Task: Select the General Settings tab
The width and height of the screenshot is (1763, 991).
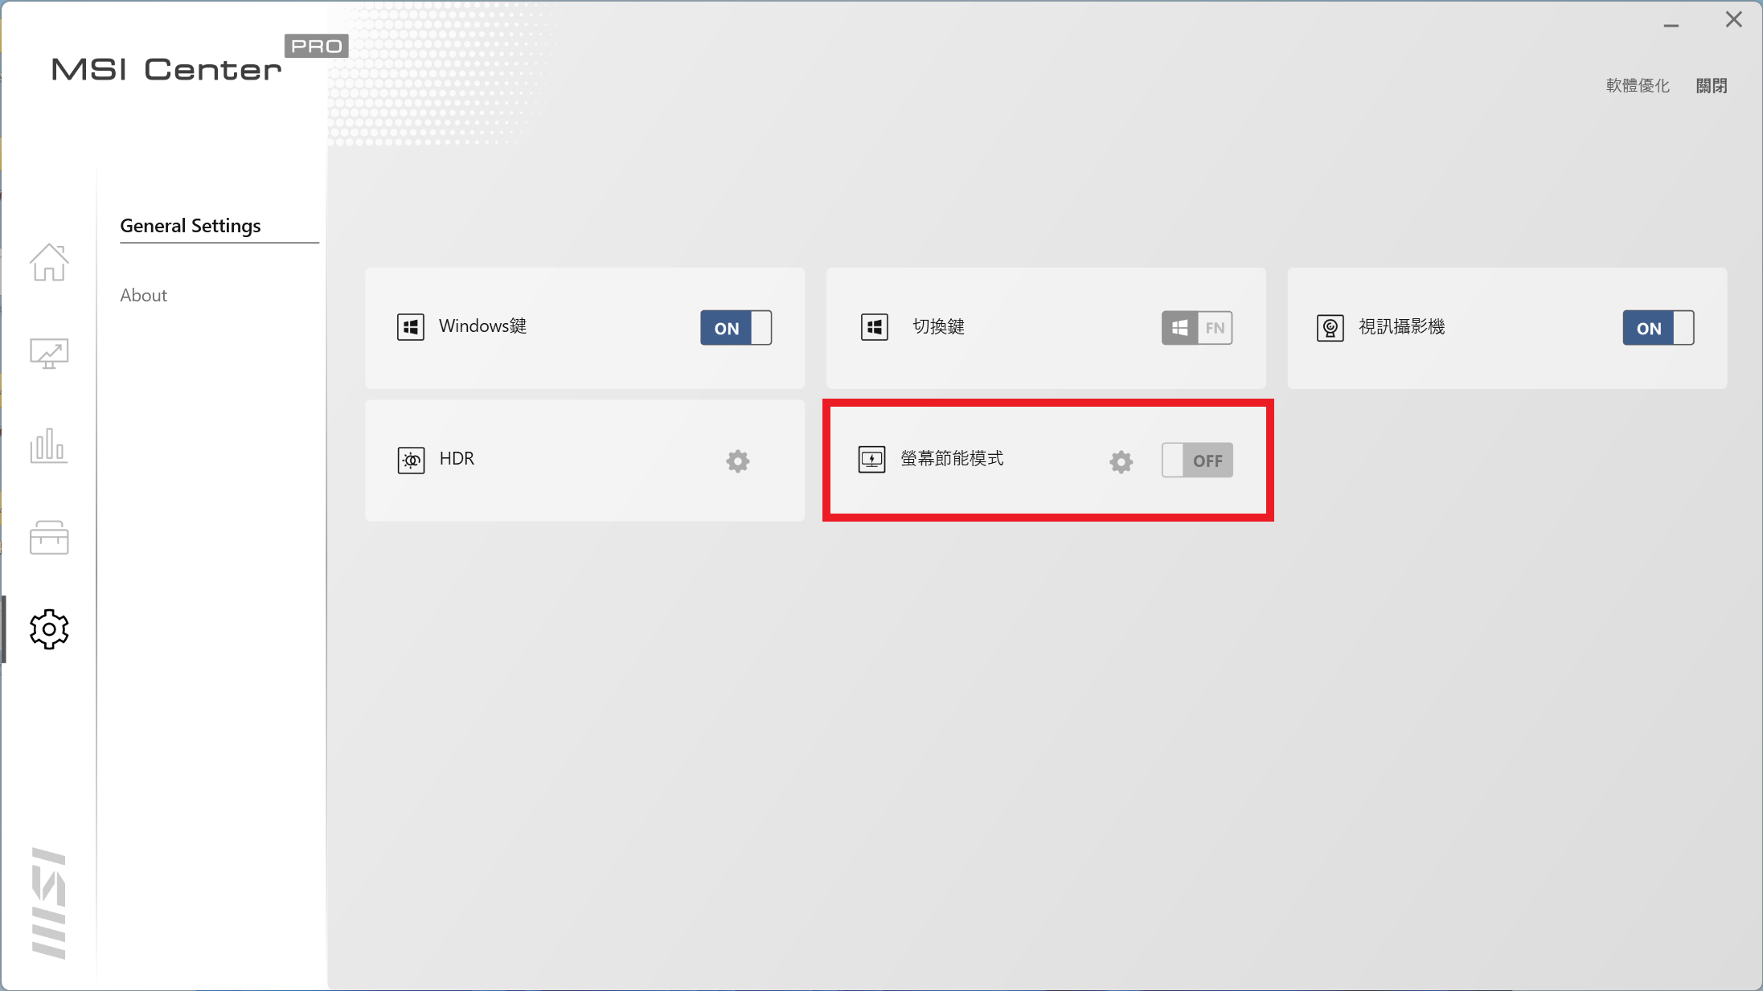Action: tap(191, 226)
